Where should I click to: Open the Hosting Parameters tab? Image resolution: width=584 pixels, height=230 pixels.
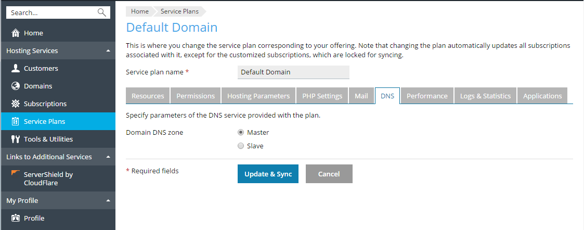point(258,96)
